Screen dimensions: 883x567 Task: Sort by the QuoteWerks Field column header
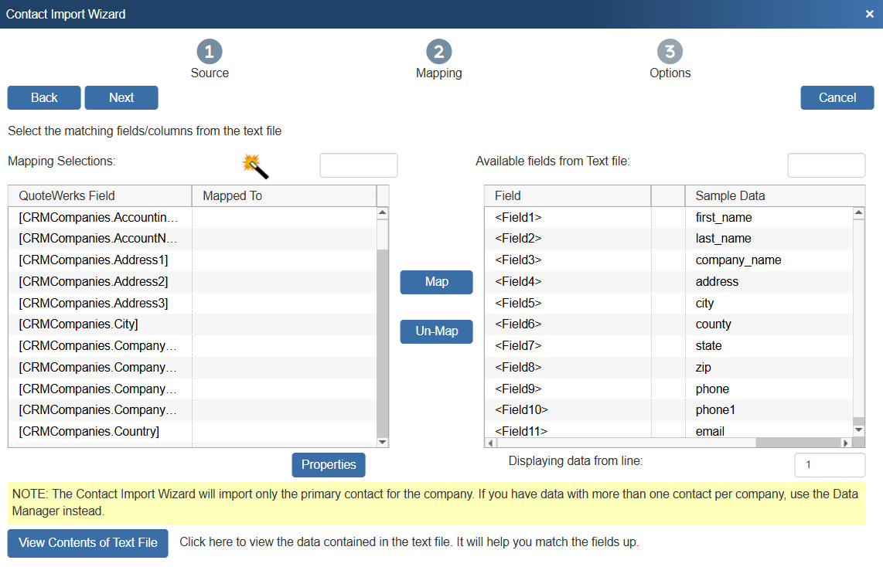click(100, 195)
